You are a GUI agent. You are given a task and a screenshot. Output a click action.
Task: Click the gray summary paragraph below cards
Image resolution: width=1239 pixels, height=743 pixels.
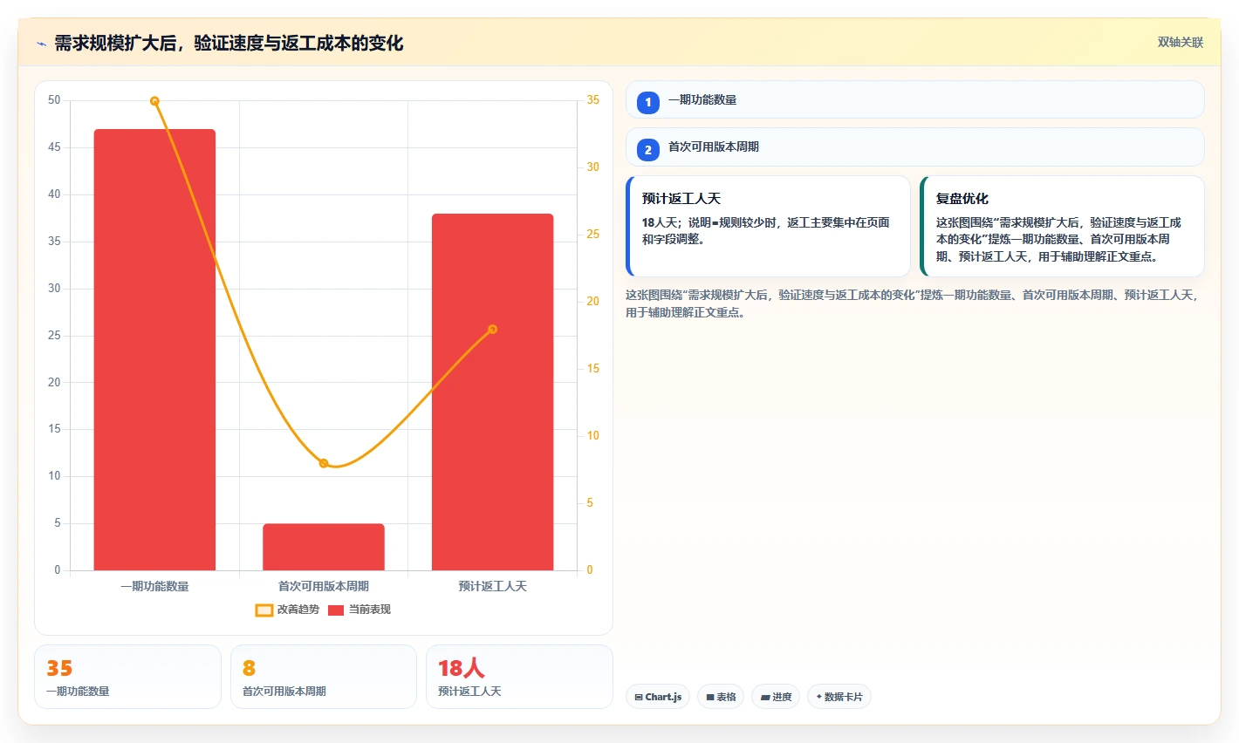tap(913, 303)
